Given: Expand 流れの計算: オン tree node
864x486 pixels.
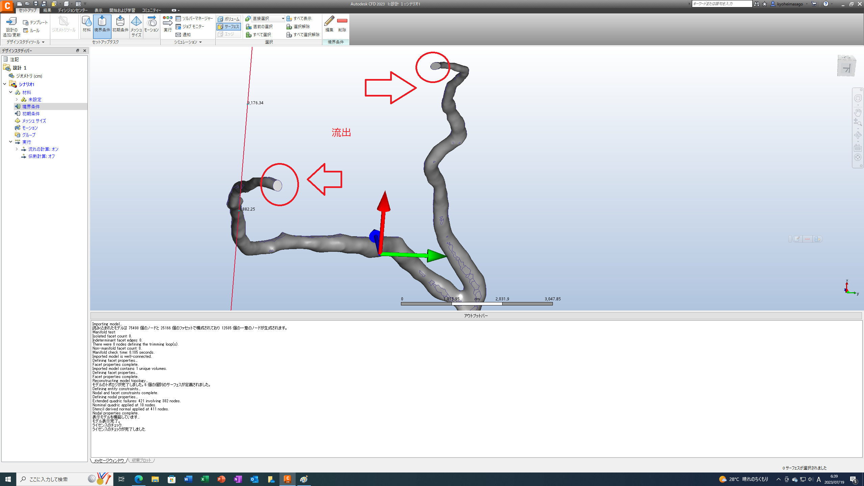Looking at the screenshot, I should click(17, 149).
